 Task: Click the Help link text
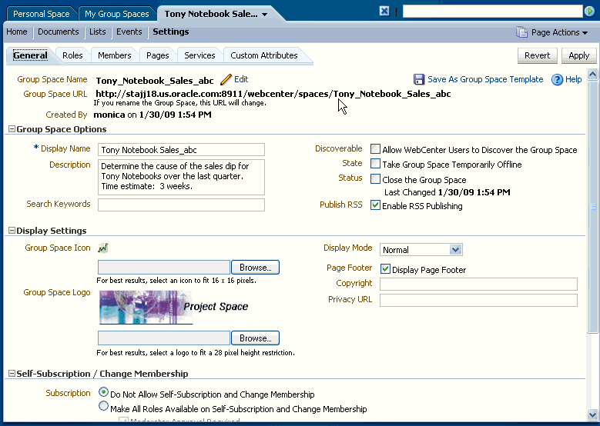[573, 79]
